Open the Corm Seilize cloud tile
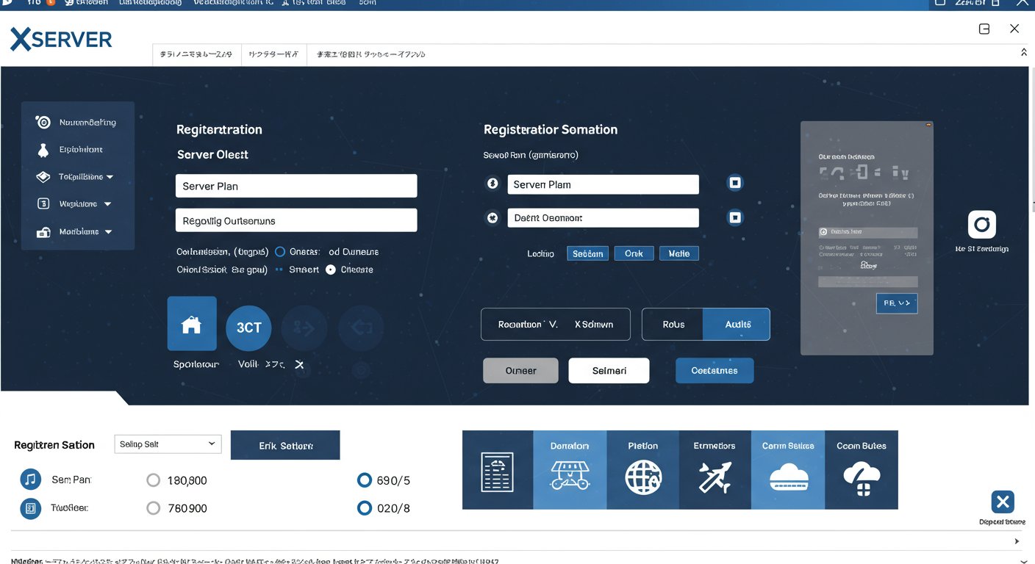 coord(788,470)
